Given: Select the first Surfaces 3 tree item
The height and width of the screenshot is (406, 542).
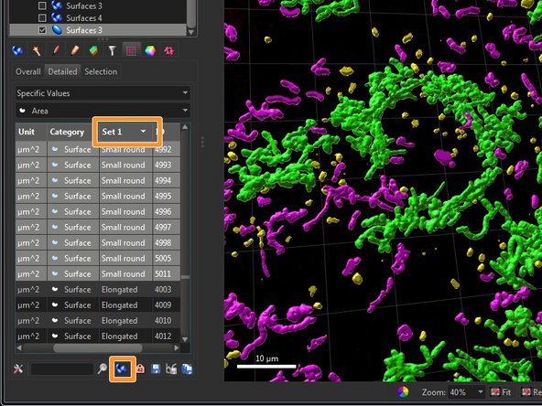Looking at the screenshot, I should [x=84, y=5].
